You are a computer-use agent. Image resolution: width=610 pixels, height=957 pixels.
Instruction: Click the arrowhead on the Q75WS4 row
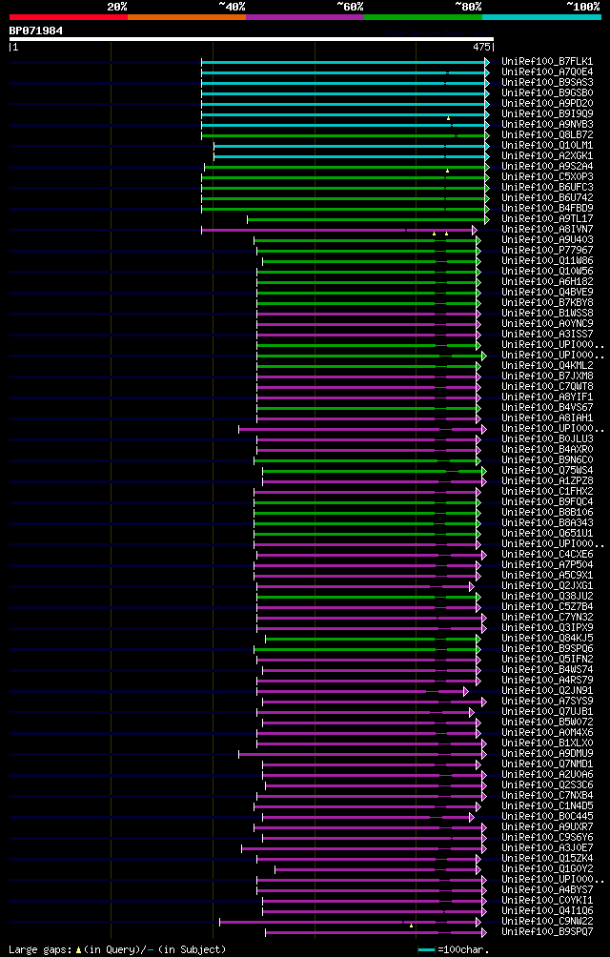point(484,471)
